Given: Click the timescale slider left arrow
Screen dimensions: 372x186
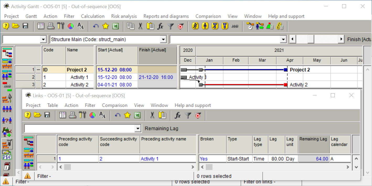Looking at the screenshot, I should pos(293,39).
